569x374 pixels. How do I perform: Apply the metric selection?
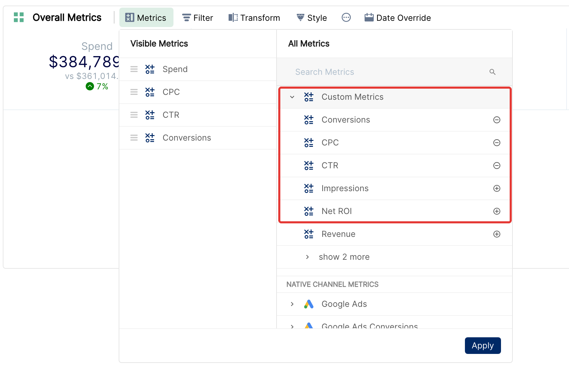(x=483, y=346)
